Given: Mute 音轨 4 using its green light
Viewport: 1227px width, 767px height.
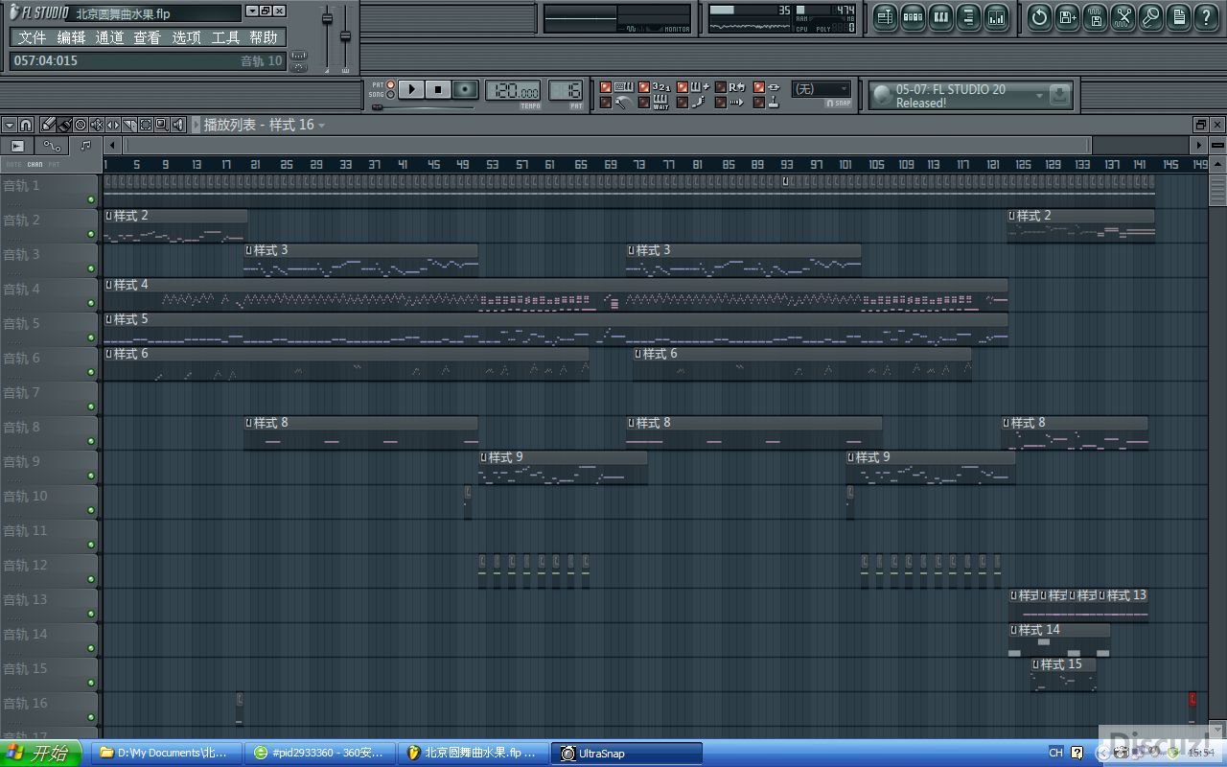Looking at the screenshot, I should point(91,303).
